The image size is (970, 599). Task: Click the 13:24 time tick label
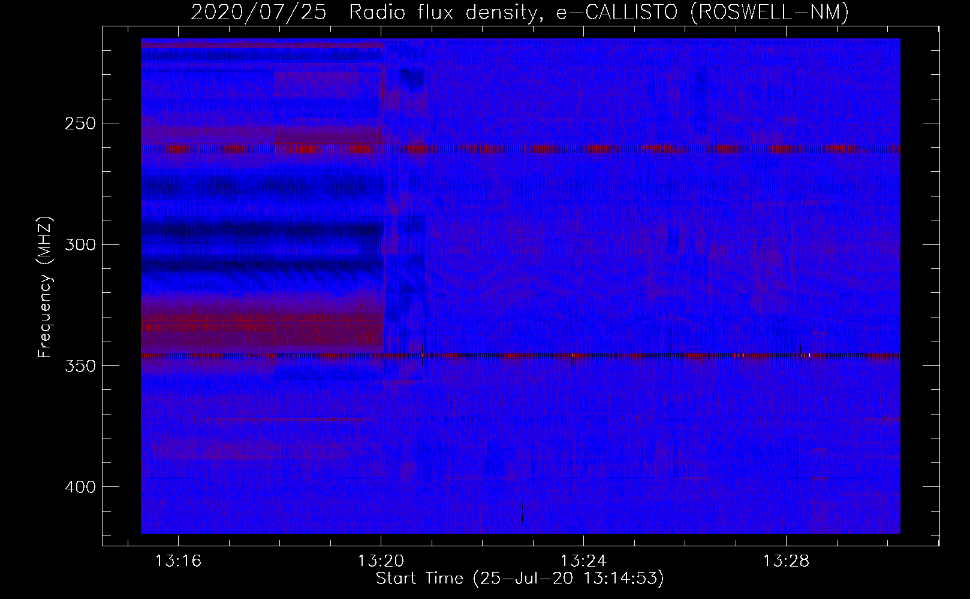pyautogui.click(x=583, y=561)
